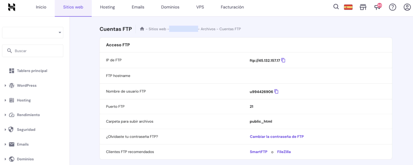Viewport: 413px width, 165px height.
Task: Copy the FTP username u994426906
Action: (x=276, y=92)
